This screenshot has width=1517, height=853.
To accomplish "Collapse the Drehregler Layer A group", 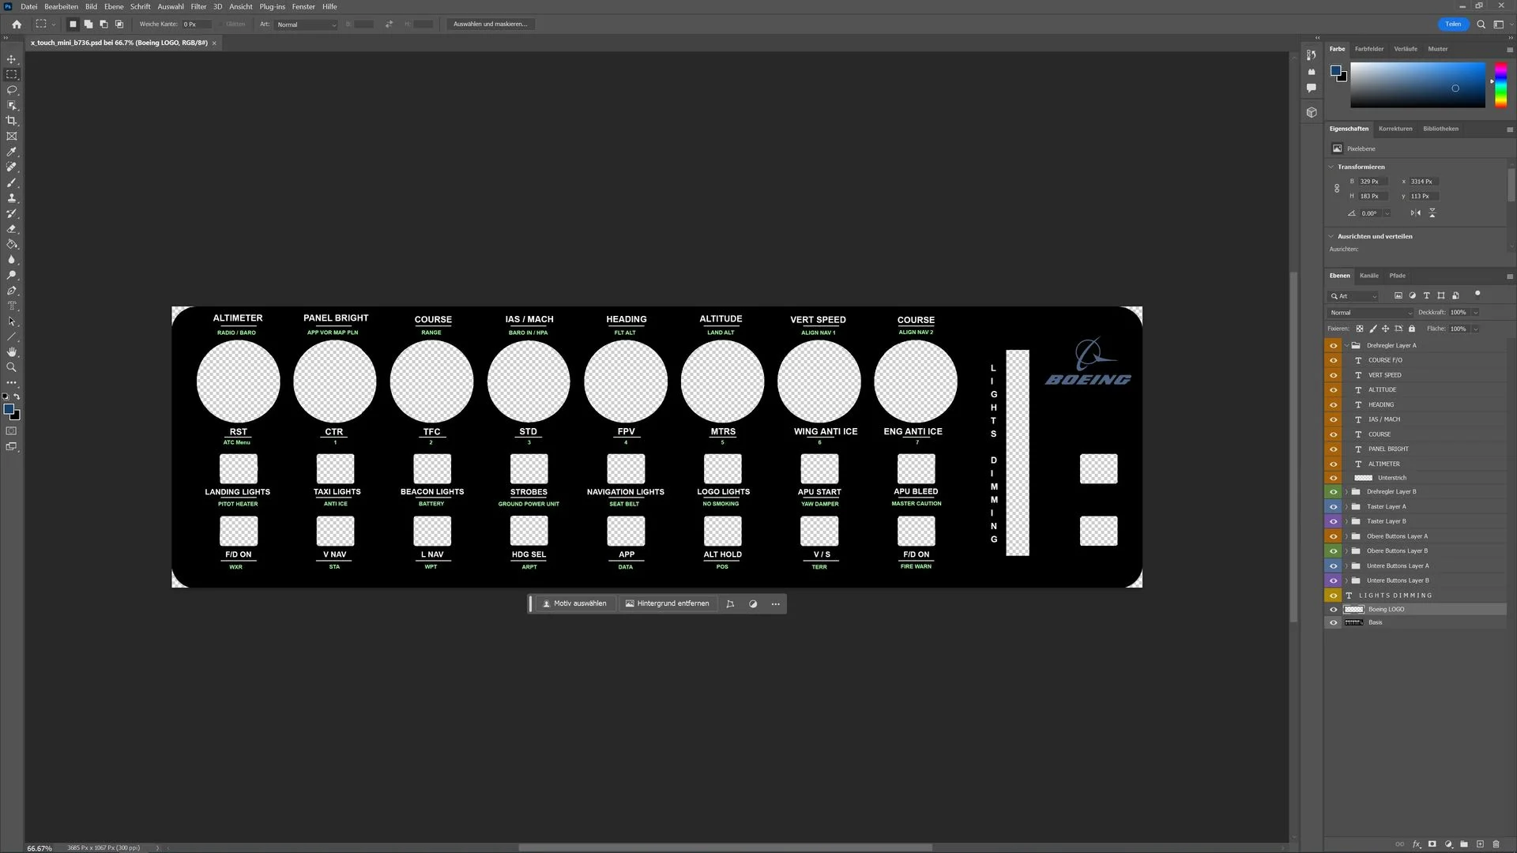I will tap(1346, 346).
